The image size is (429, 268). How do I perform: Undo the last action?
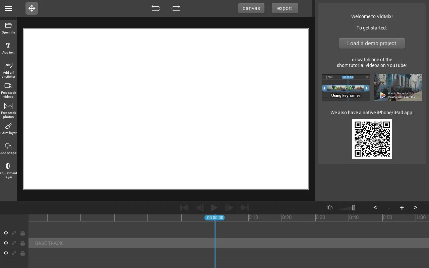156,8
